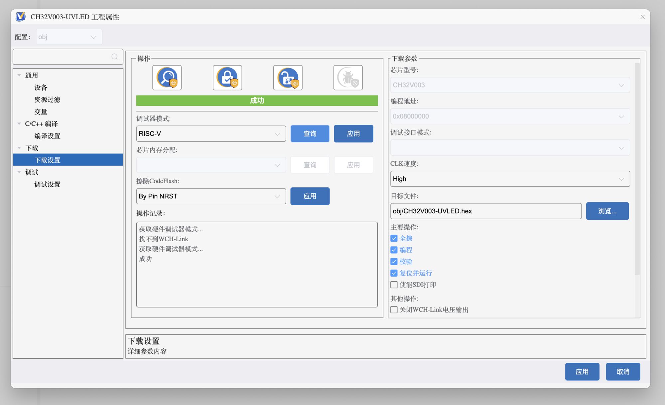Open the RISC-V debugger mode dropdown
Screen dimensions: 665x405
coord(211,134)
